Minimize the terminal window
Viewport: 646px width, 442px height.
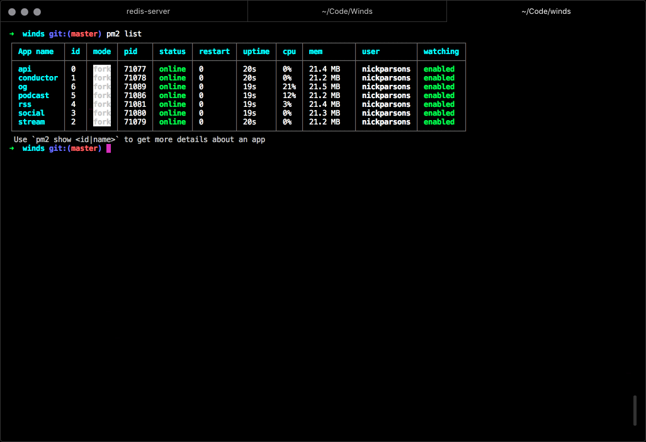pos(25,12)
